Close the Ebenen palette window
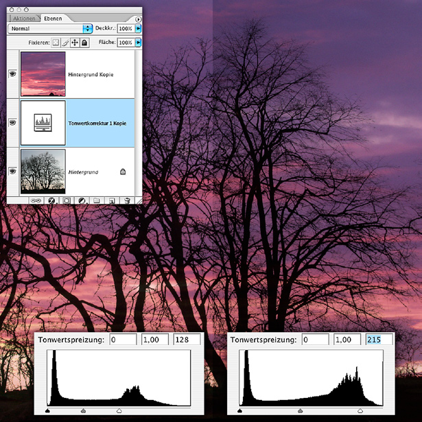The width and height of the screenshot is (422, 422). [12, 10]
